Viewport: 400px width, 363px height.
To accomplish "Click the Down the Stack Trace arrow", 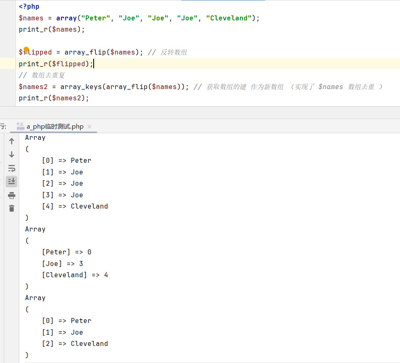I will (x=12, y=154).
